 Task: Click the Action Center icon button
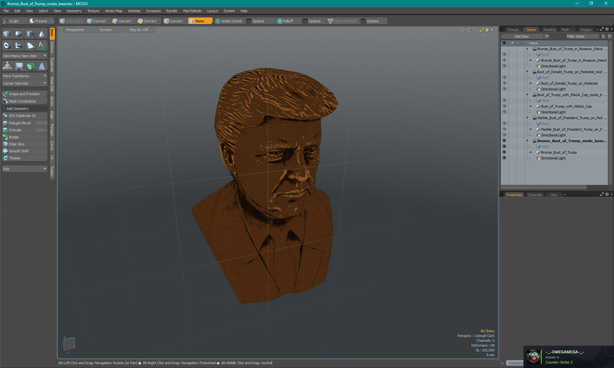229,21
